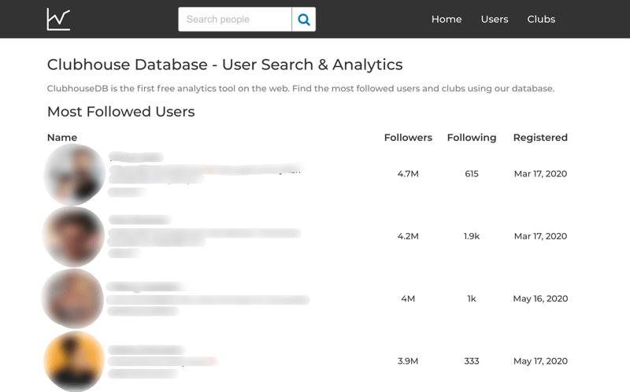Click the Most Followed Users heading
630x392 pixels.
(120, 112)
